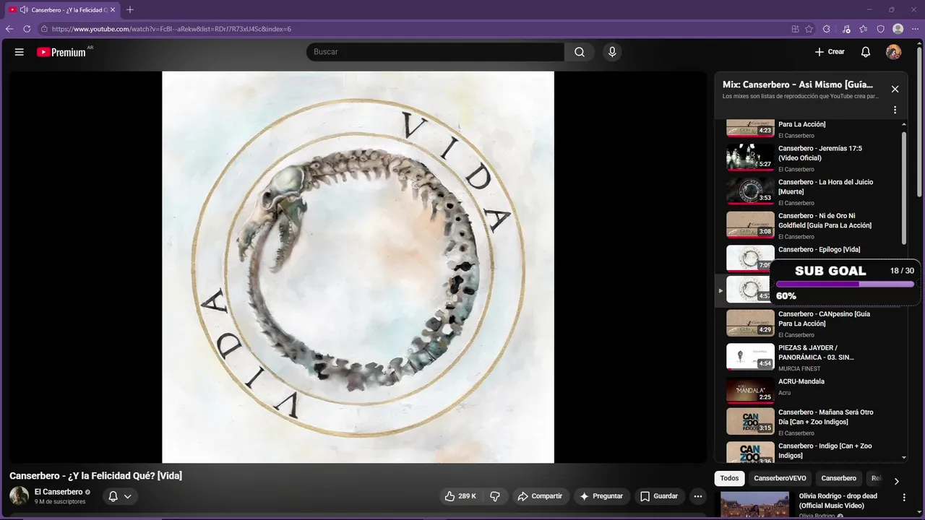The width and height of the screenshot is (925, 520).
Task: Open the notifications bell in the header
Action: [x=866, y=52]
